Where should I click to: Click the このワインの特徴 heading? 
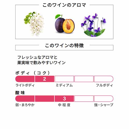(x=64, y=45)
